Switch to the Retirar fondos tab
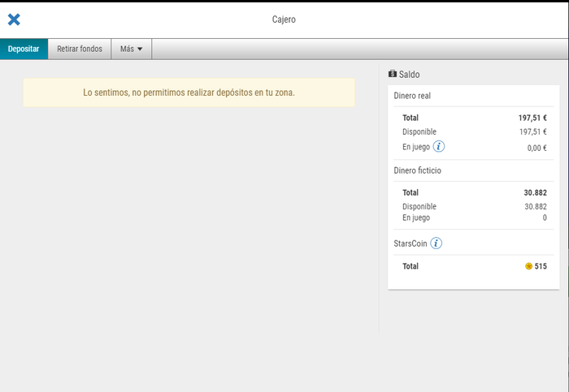The width and height of the screenshot is (569, 392). (80, 49)
